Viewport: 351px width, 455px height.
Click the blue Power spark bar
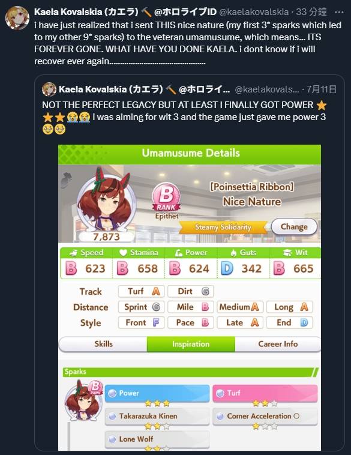157,393
